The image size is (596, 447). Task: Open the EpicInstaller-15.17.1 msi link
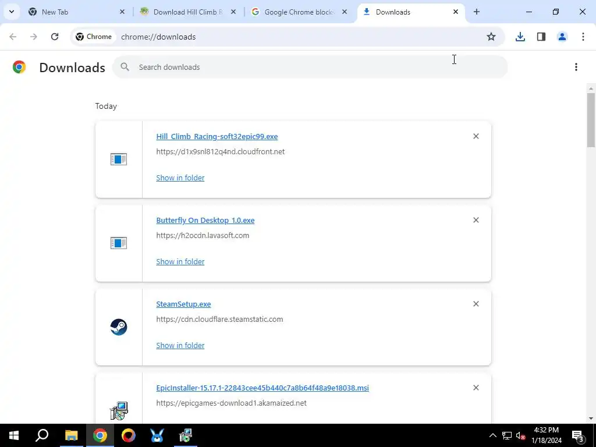click(x=262, y=388)
